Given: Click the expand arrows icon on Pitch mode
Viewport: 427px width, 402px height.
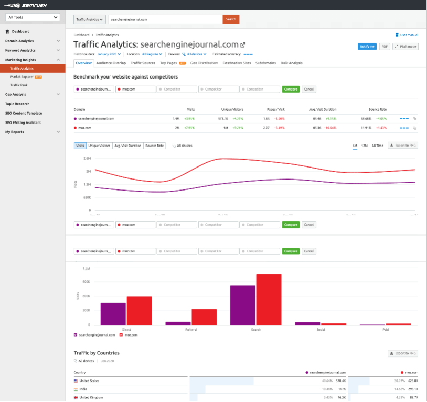Looking at the screenshot, I should click(397, 47).
